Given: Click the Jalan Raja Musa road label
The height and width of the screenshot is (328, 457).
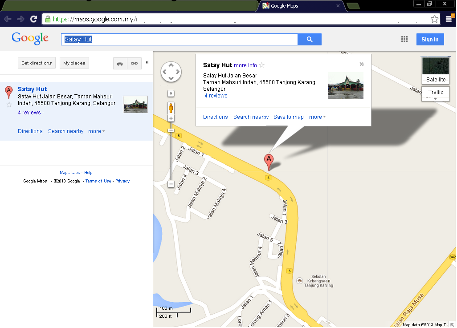Looking at the screenshot, I should pos(408,310).
